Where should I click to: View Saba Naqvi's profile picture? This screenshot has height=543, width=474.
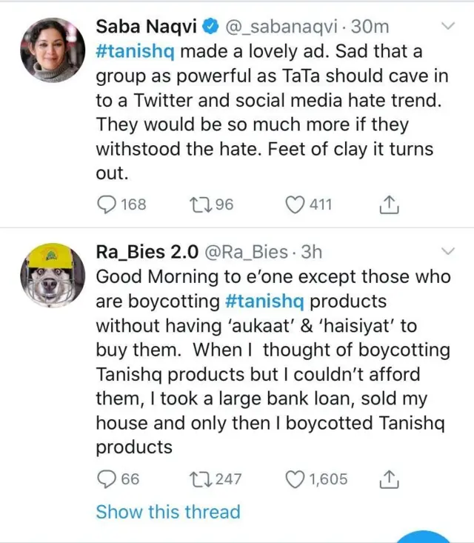[x=50, y=50]
